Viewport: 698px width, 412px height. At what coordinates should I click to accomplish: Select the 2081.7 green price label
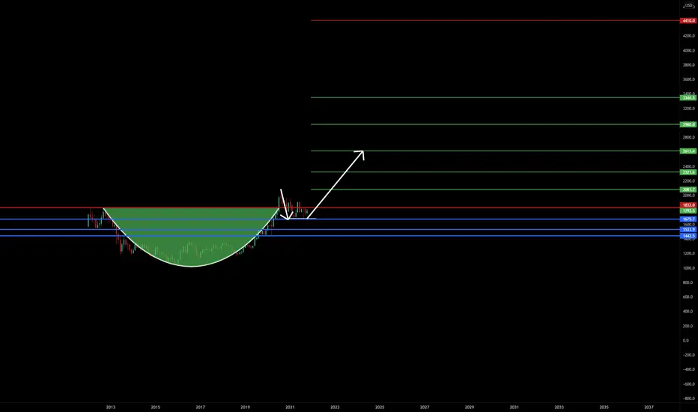pyautogui.click(x=688, y=190)
